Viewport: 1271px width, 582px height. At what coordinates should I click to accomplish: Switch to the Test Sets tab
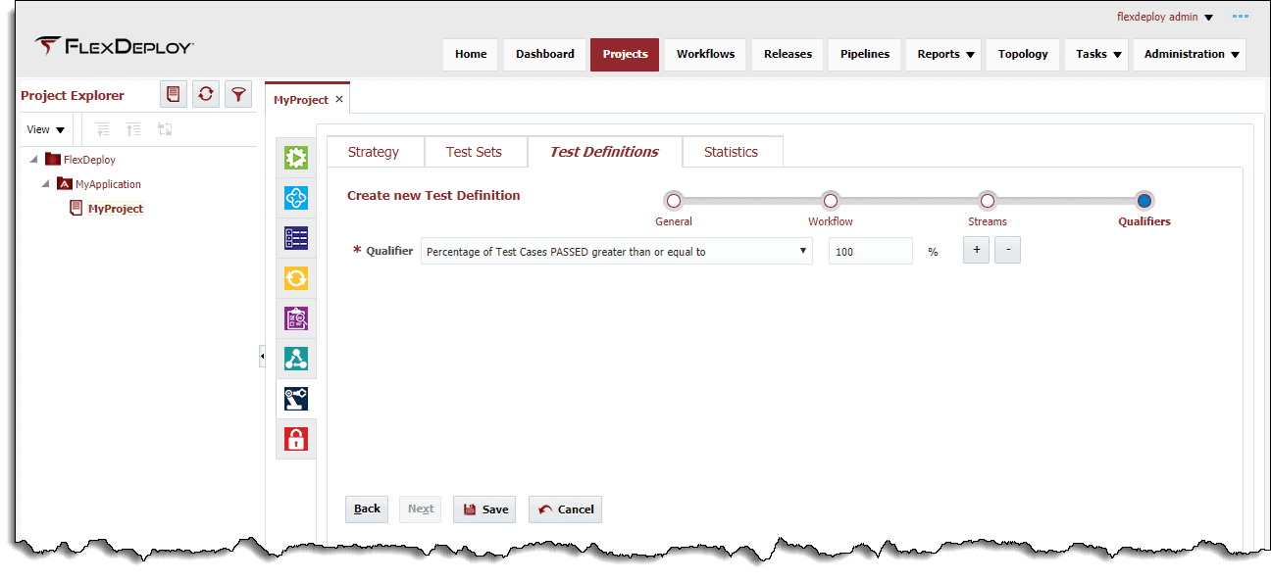(x=475, y=152)
